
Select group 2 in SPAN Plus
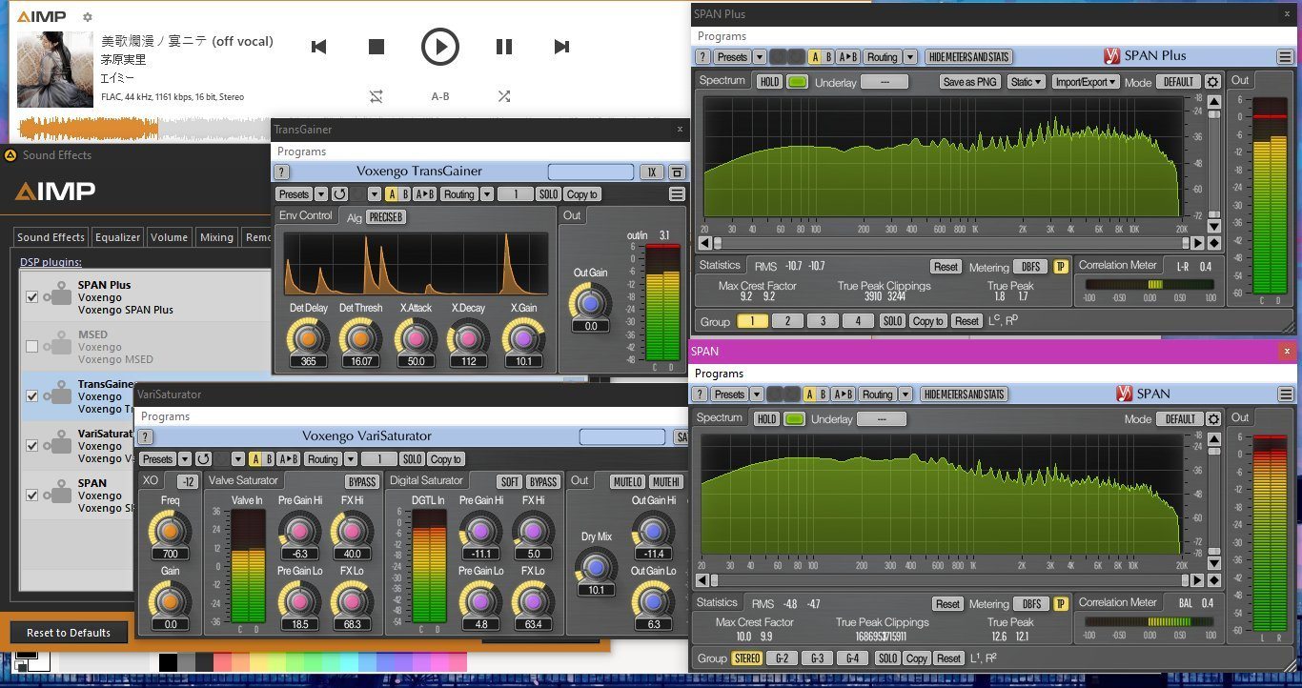[787, 321]
